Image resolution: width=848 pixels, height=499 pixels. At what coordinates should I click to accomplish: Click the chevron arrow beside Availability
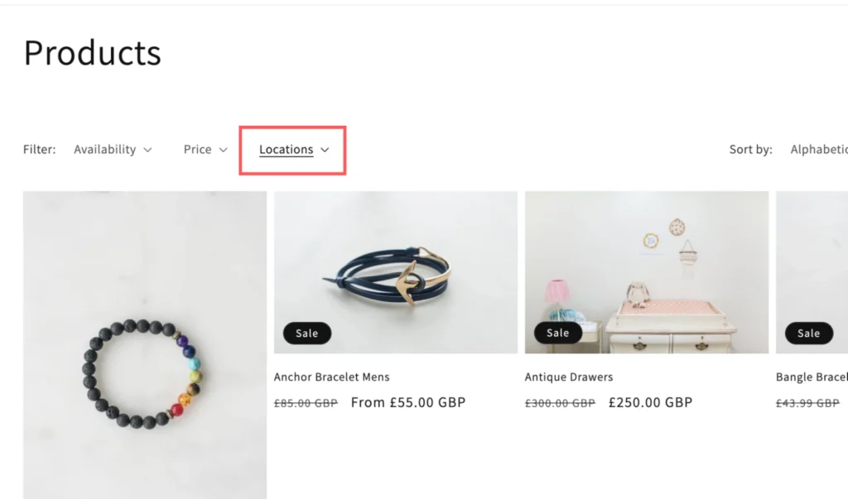click(147, 150)
